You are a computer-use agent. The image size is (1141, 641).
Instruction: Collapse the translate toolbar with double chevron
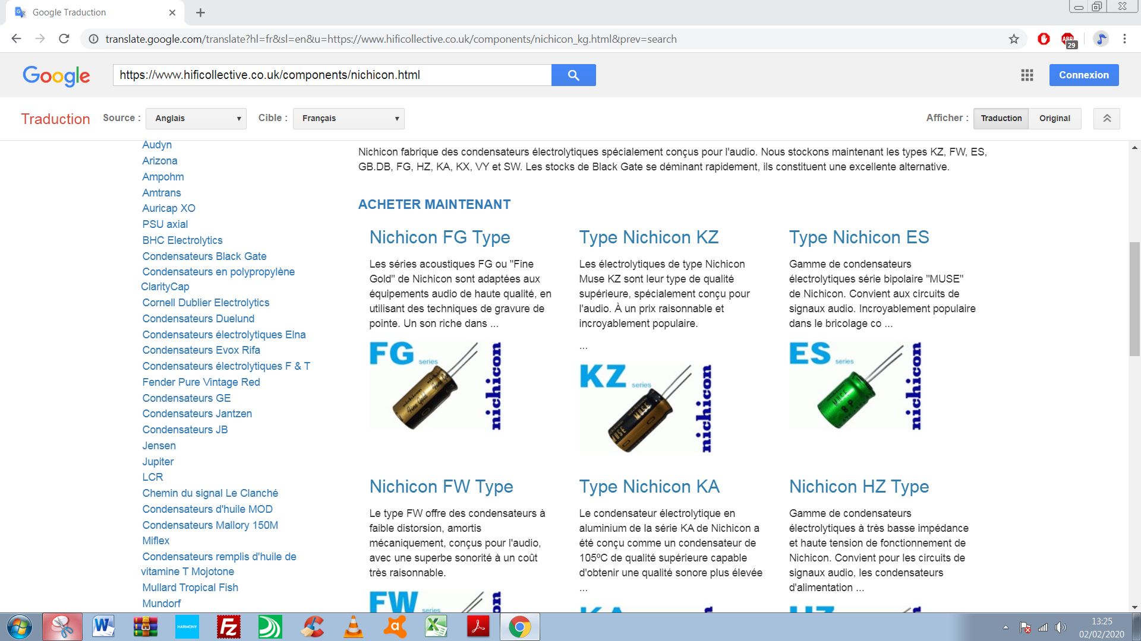click(1107, 118)
